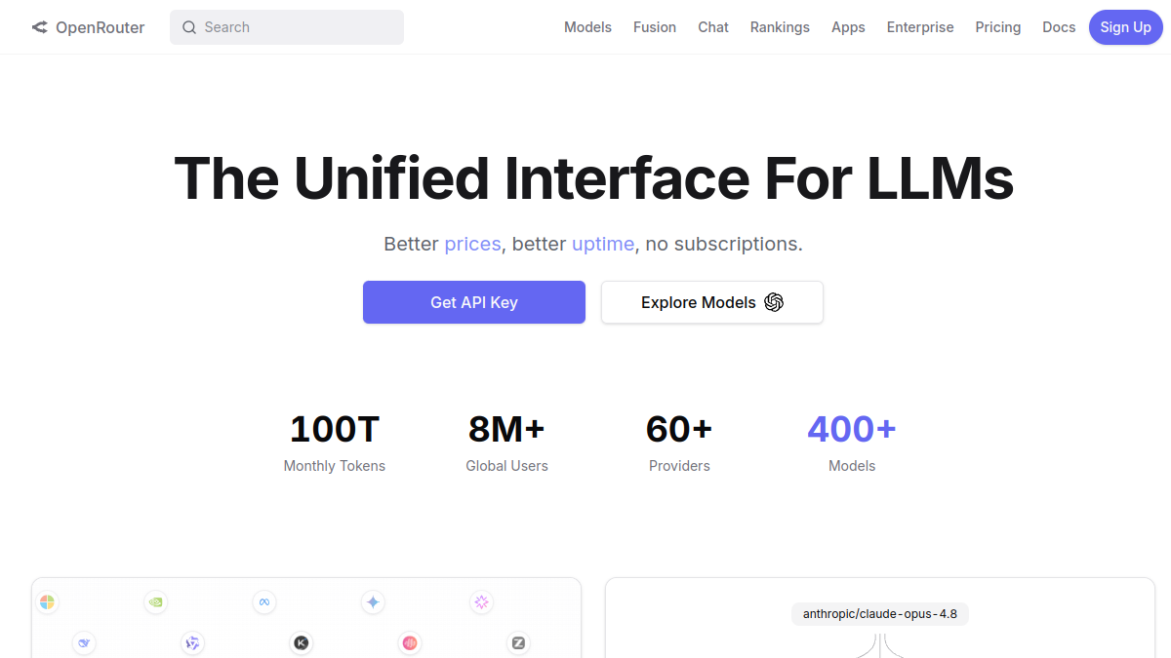This screenshot has width=1171, height=658.
Task: Select Chat from the header navigation
Action: click(x=713, y=27)
